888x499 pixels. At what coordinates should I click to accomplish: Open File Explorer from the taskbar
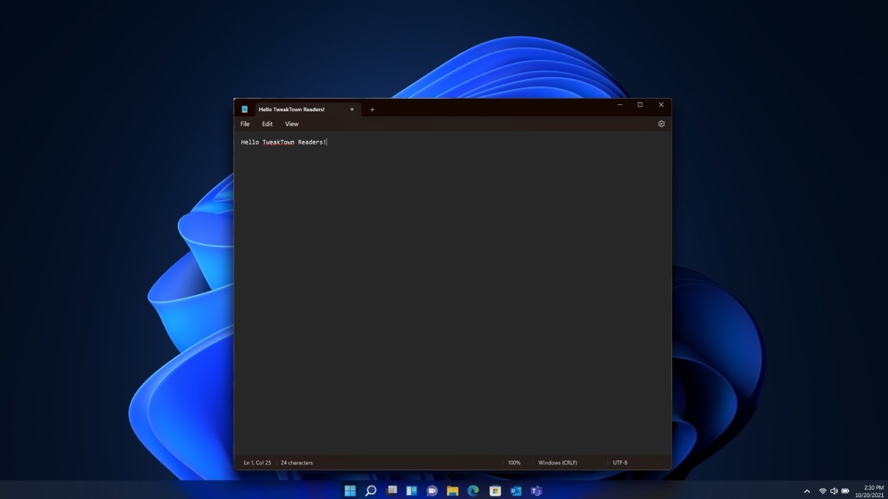[x=452, y=490]
